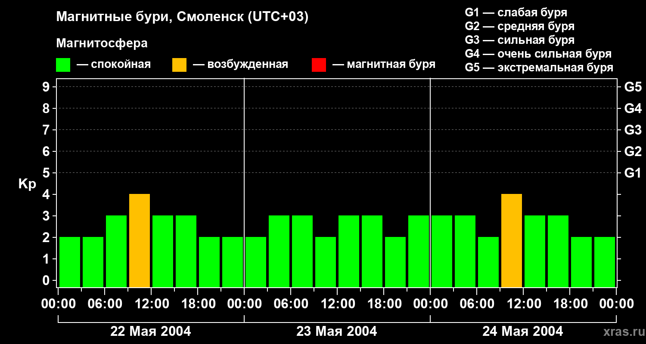646x344 pixels.
Task: Select 22 Мая green bar starting at 12:00
Action: (163, 251)
